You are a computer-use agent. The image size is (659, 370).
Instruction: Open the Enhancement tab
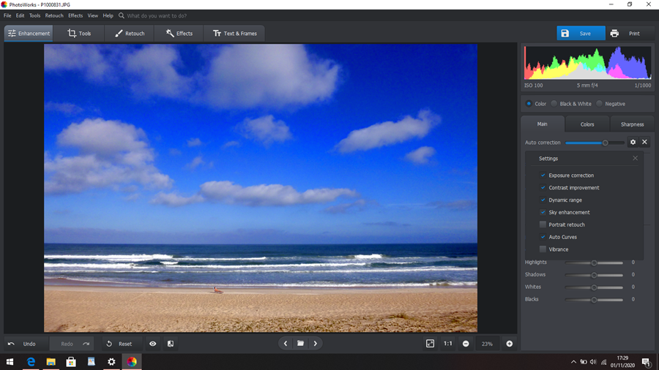(x=29, y=33)
